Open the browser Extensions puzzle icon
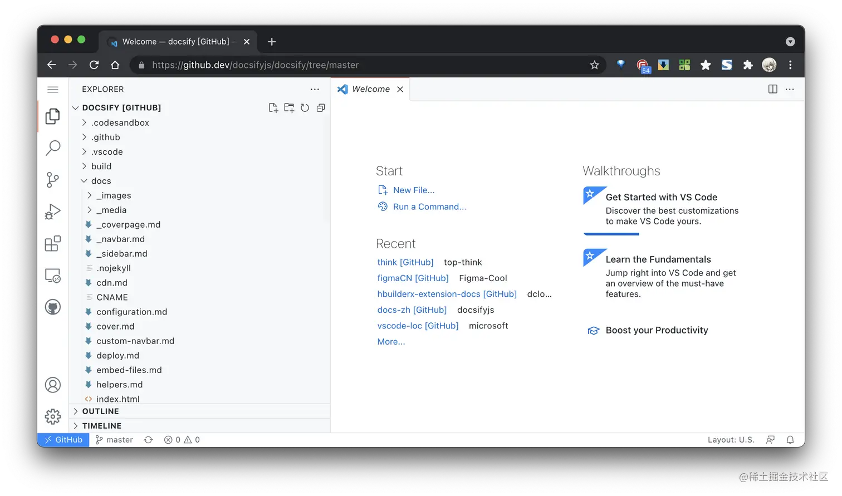The width and height of the screenshot is (842, 496). 748,65
